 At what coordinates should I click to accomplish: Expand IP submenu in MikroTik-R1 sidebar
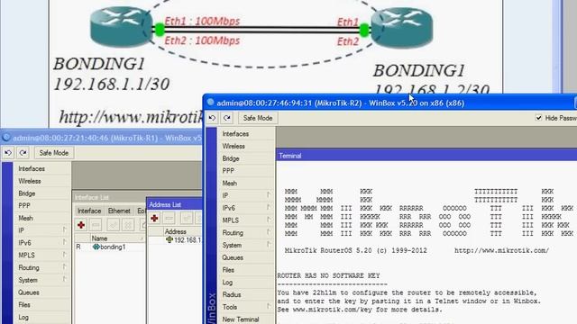(x=64, y=230)
